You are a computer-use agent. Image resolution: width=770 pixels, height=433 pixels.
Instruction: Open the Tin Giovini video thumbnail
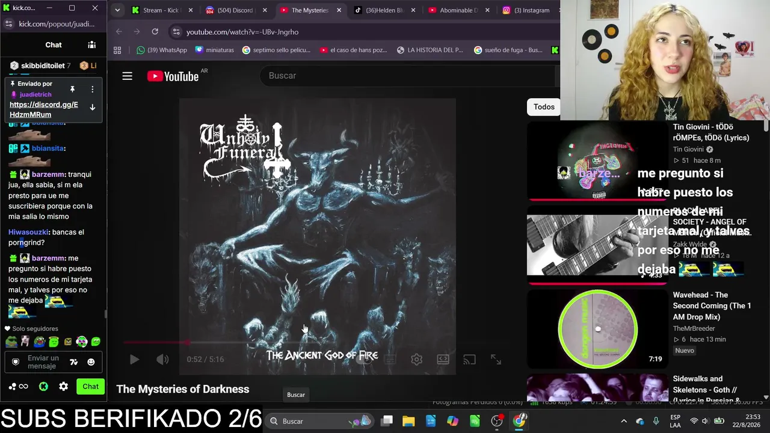click(x=597, y=161)
